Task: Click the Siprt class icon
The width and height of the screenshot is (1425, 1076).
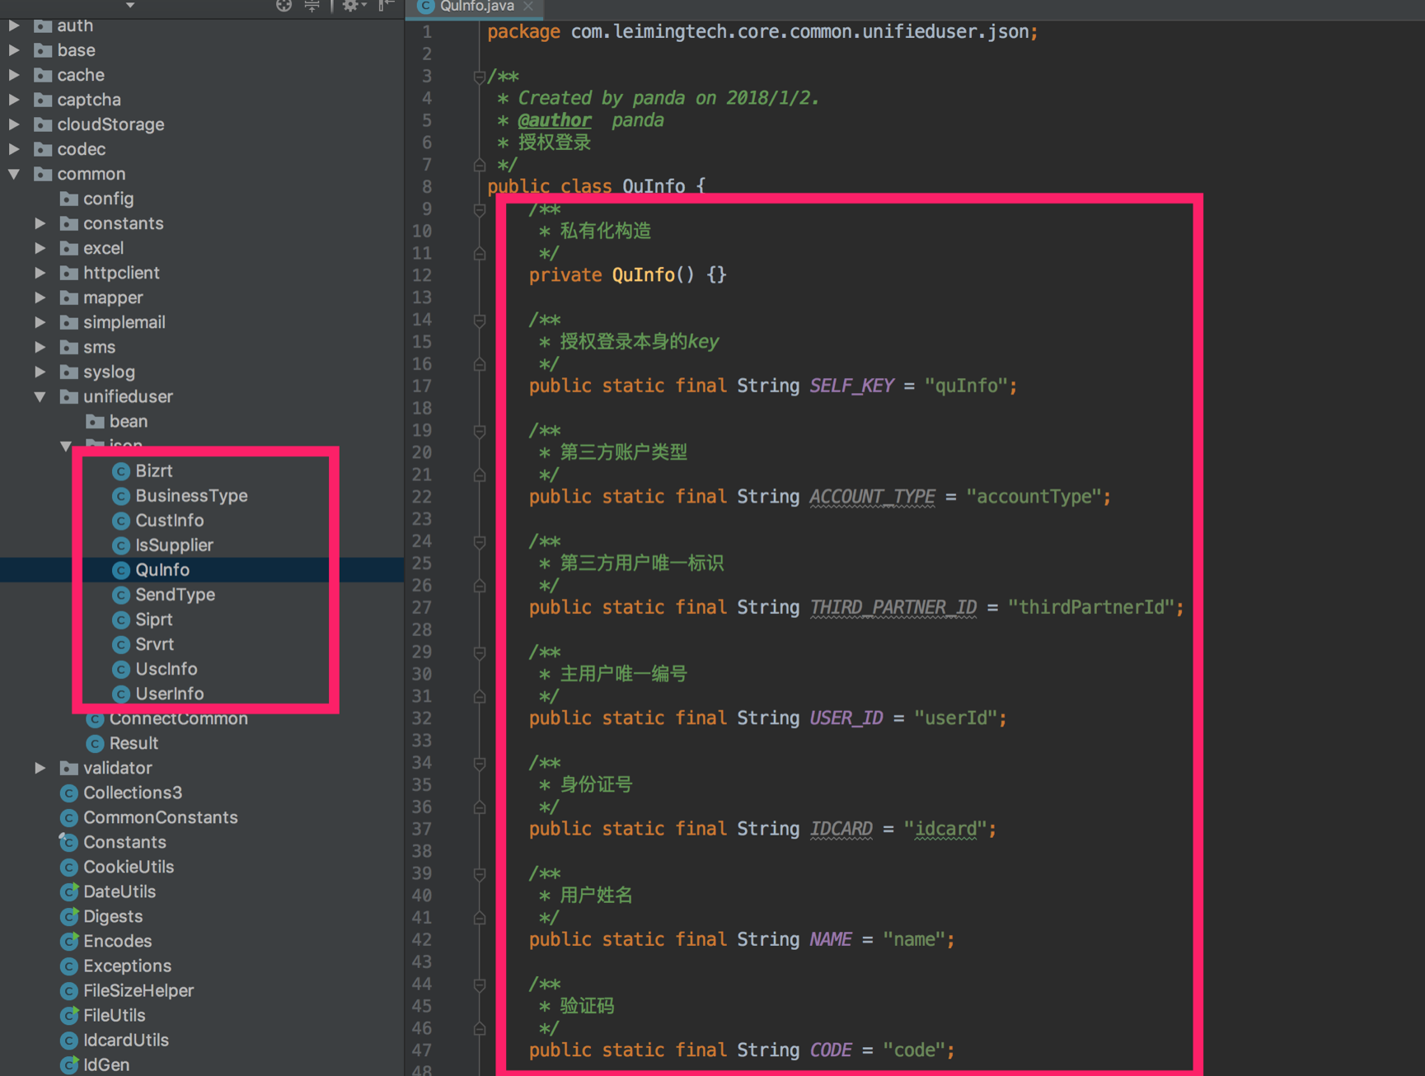Action: pos(121,620)
